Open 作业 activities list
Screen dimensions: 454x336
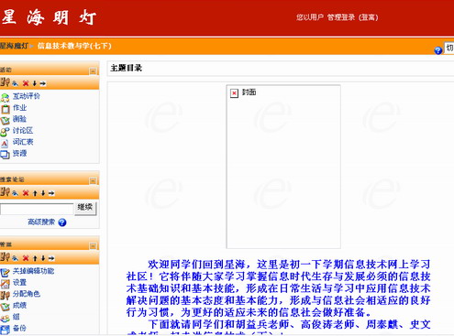pyautogui.click(x=19, y=108)
